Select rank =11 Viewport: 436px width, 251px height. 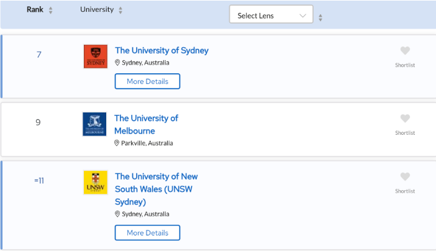39,181
